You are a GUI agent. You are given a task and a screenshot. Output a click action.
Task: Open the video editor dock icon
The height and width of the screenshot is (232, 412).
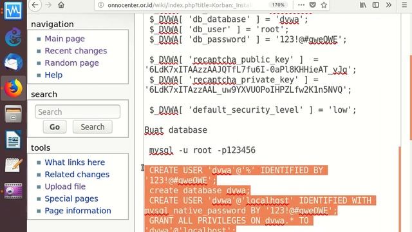[13, 191]
